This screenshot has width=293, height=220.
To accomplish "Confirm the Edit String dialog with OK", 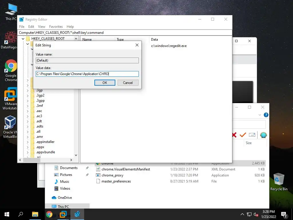I will pyautogui.click(x=105, y=83).
